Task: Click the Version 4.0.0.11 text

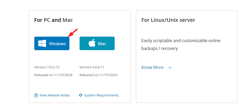Action: (x=92, y=67)
